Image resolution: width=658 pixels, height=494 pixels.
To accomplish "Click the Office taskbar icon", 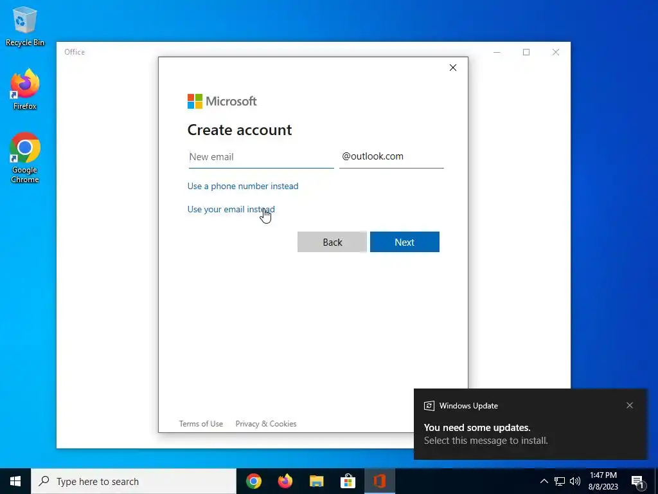I will pyautogui.click(x=379, y=481).
